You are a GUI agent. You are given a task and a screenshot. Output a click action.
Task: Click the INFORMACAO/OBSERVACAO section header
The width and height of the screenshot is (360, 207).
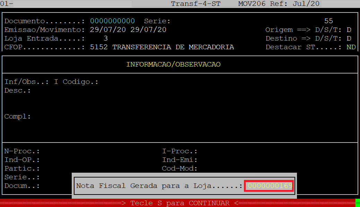coord(173,64)
